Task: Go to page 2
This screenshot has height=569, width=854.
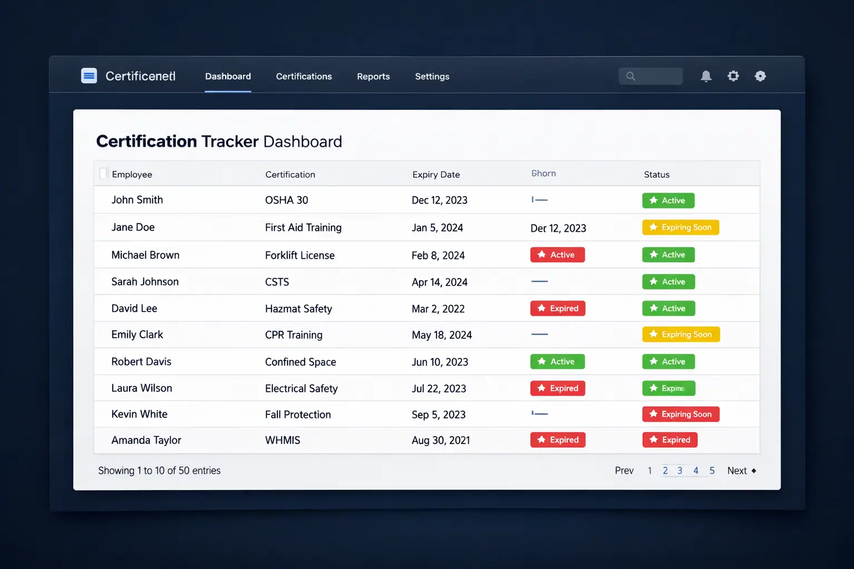Action: click(x=665, y=471)
